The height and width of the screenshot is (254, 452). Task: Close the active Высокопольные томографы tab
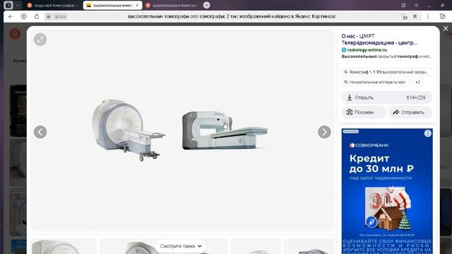(138, 5)
